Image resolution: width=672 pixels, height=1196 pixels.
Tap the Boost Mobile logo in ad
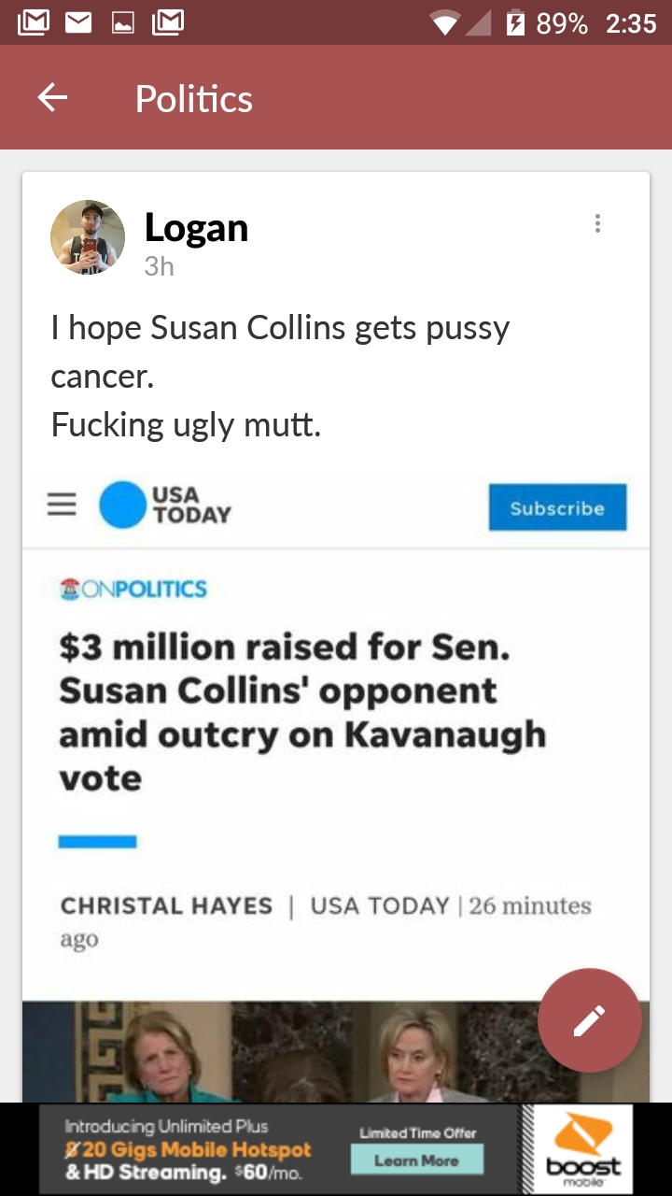coord(583,1149)
